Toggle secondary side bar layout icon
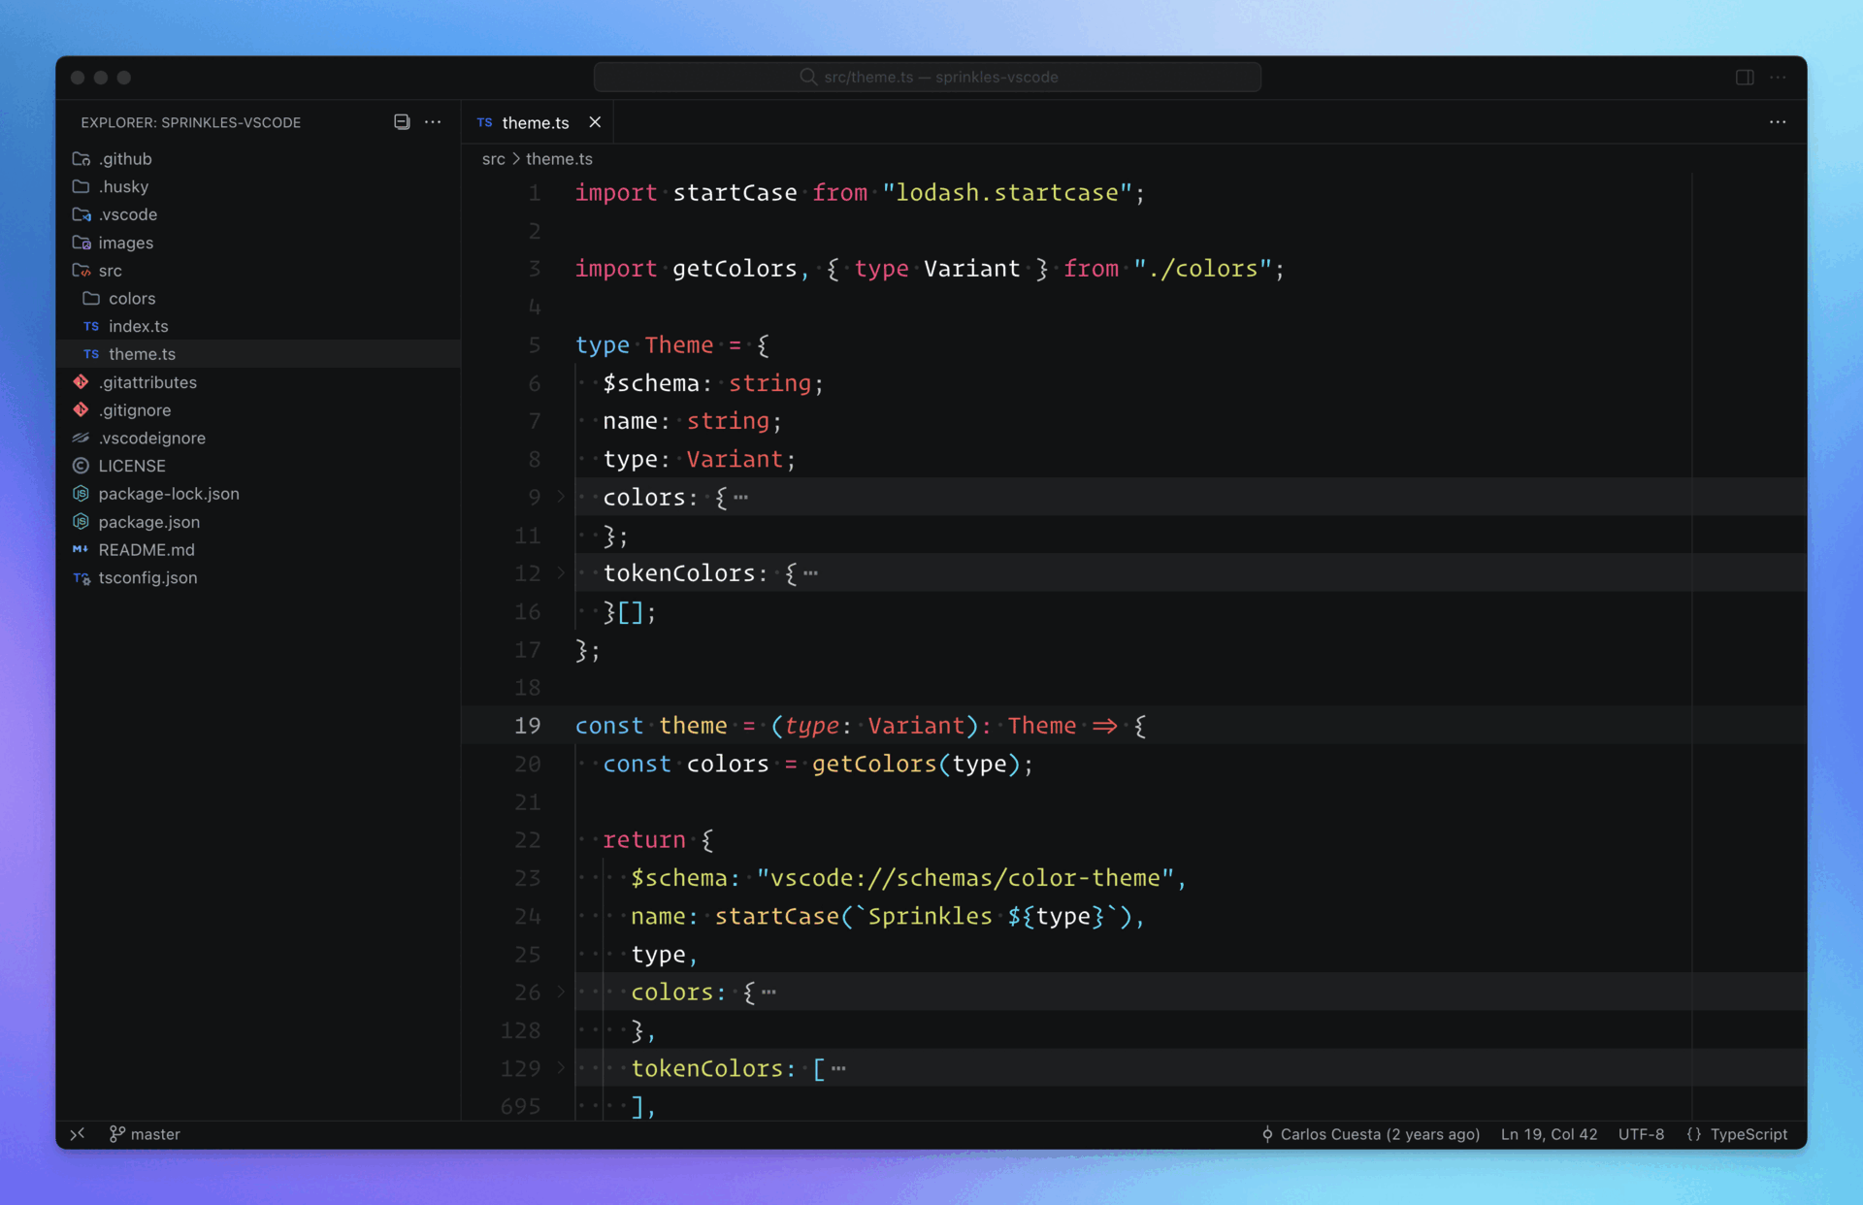This screenshot has width=1863, height=1205. point(1745,78)
